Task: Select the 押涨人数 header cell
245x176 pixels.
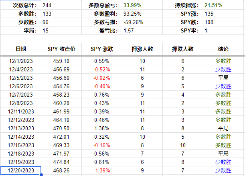Action: (x=142, y=49)
